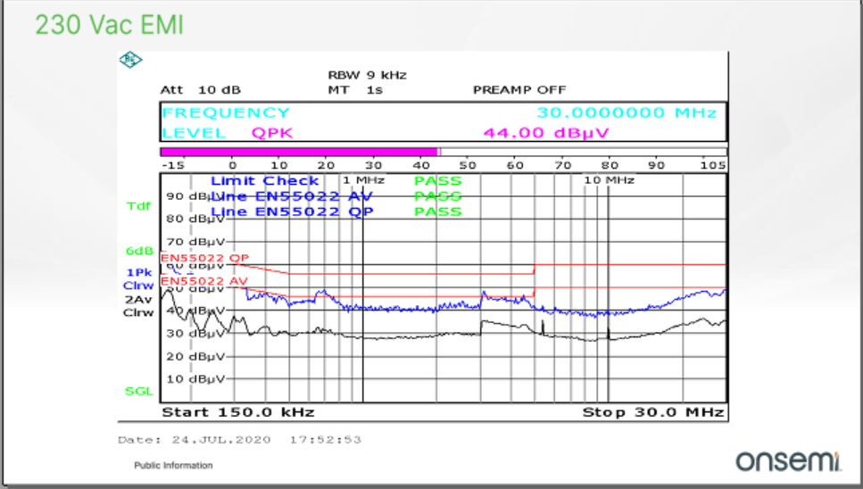The image size is (863, 489).
Task: Click the magenta QPK level bar
Action: tap(298, 153)
